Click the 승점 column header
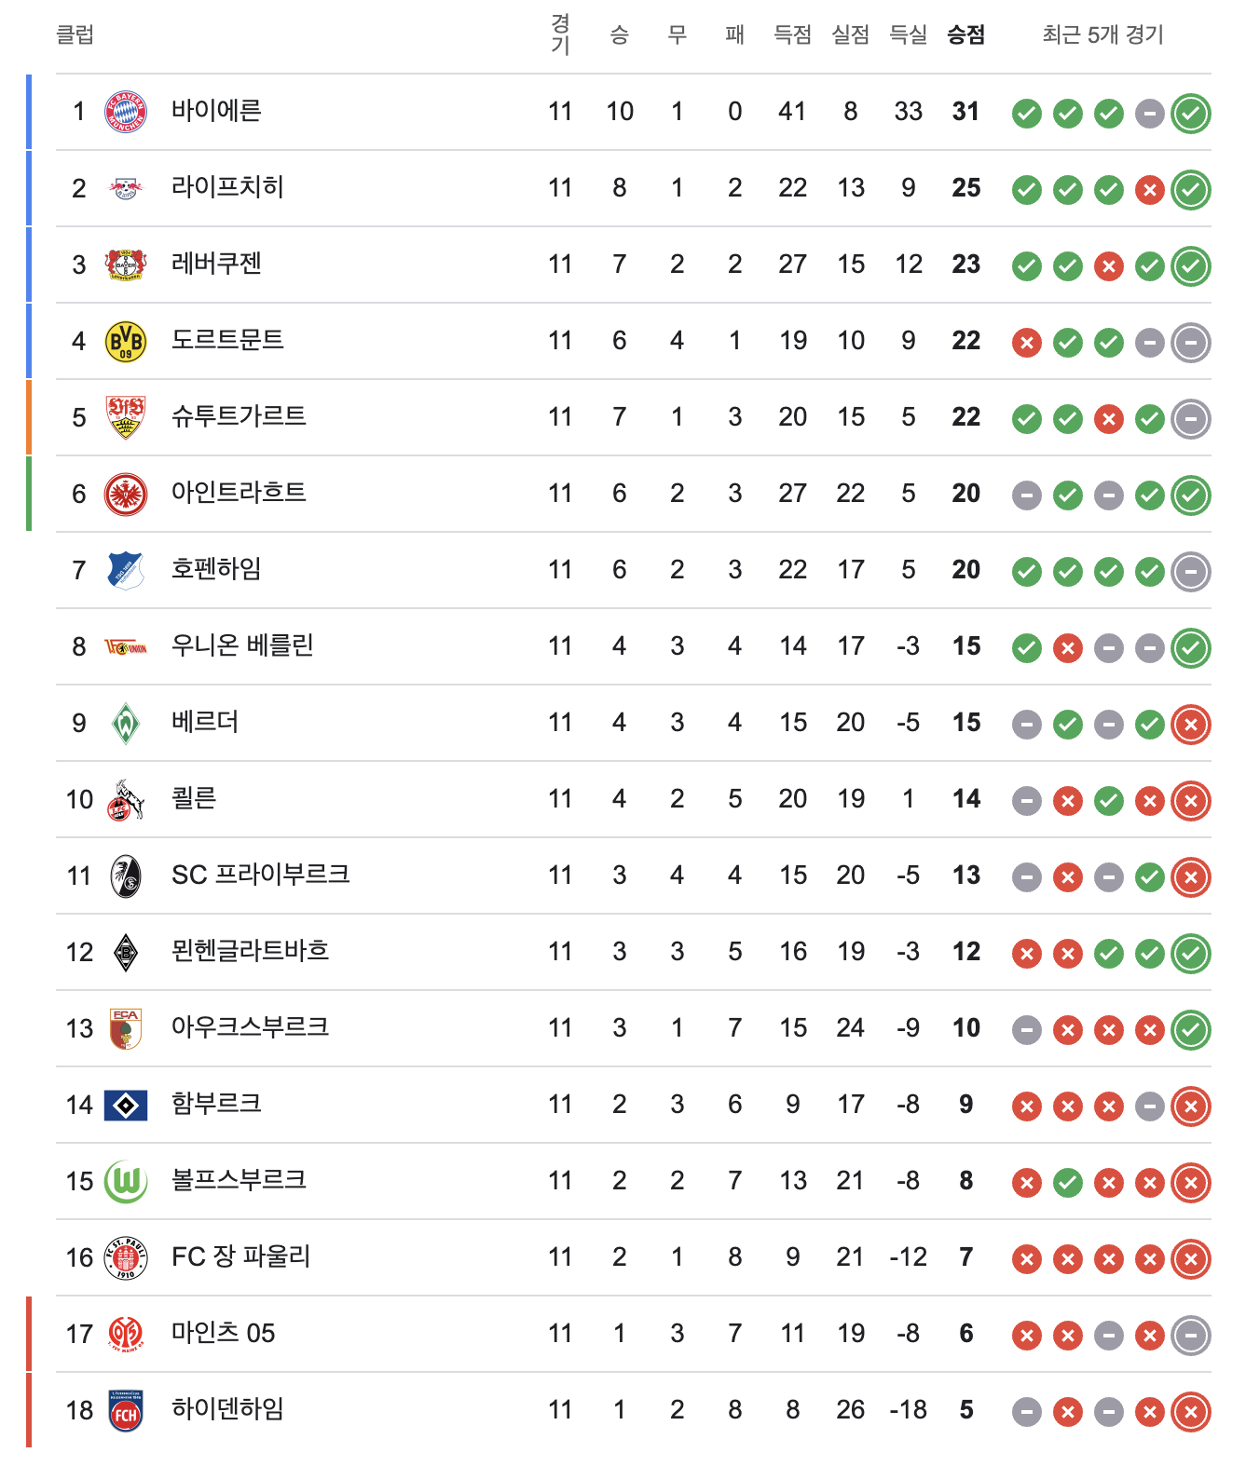This screenshot has height=1466, width=1246. [x=965, y=35]
